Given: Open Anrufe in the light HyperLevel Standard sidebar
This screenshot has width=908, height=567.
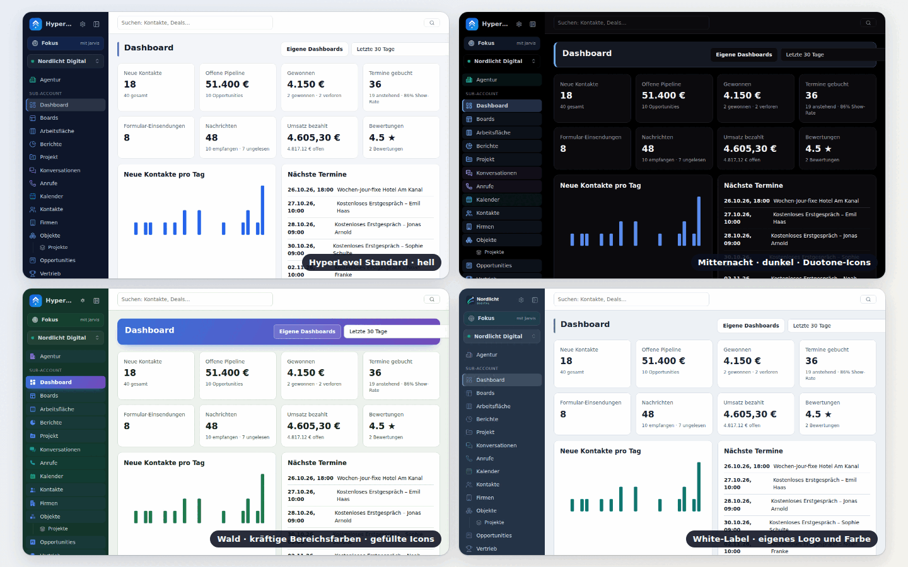Looking at the screenshot, I should tap(66, 183).
